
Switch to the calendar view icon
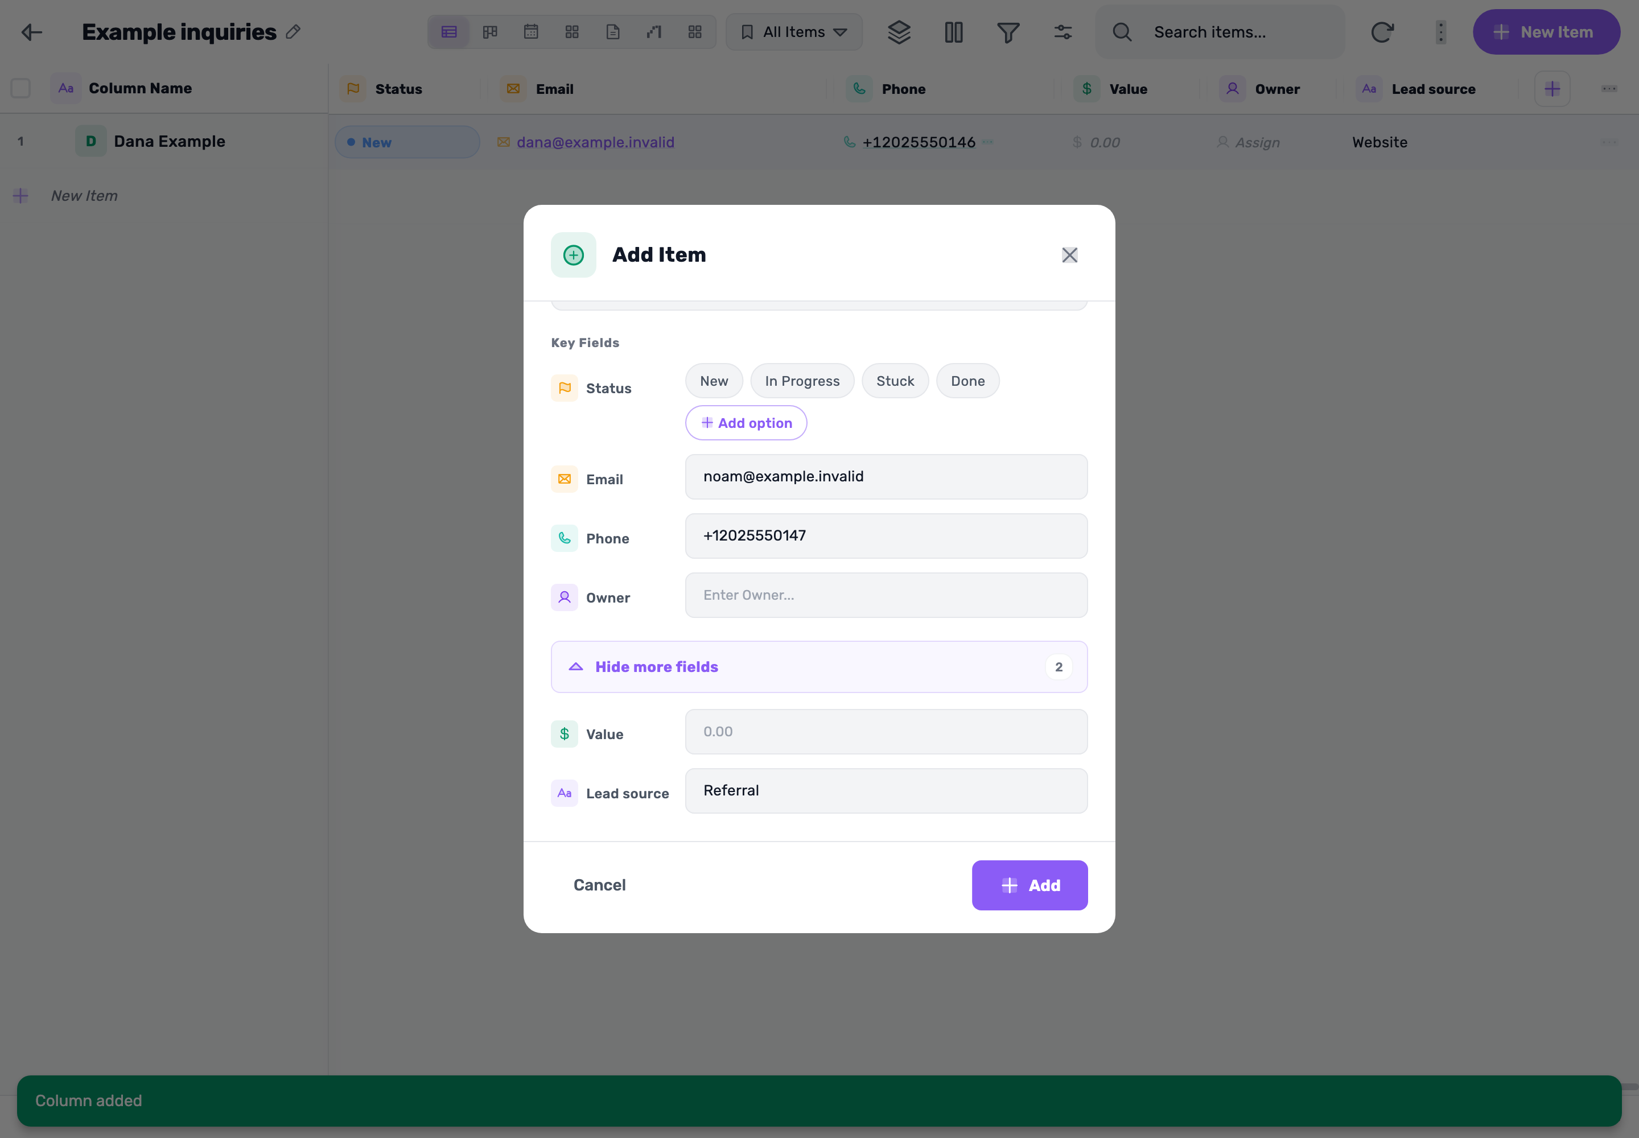[x=530, y=32]
